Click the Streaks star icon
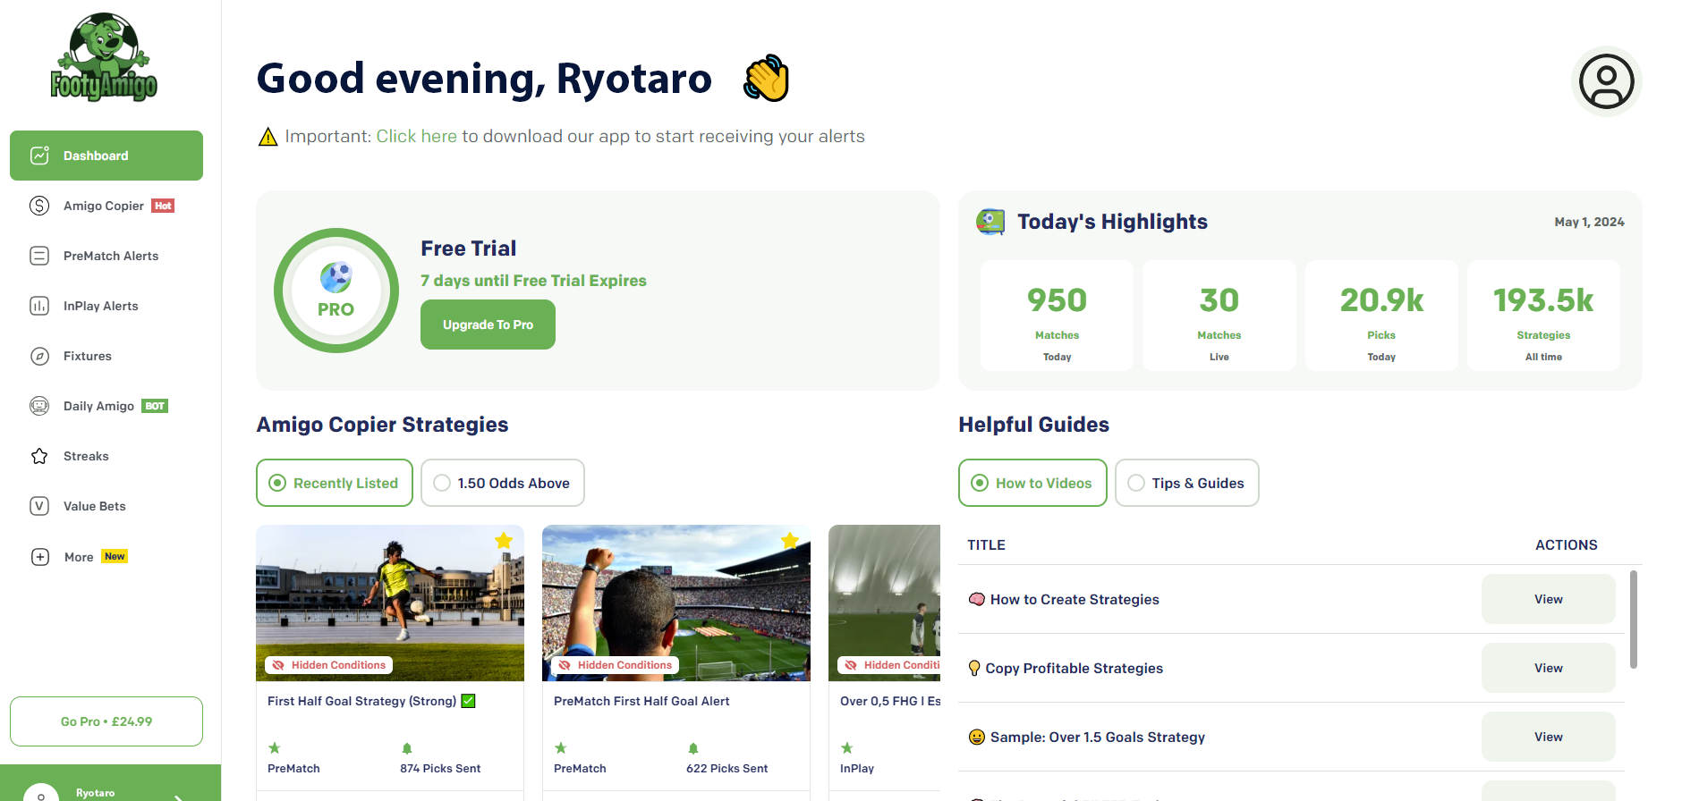This screenshot has width=1682, height=801. 39,456
